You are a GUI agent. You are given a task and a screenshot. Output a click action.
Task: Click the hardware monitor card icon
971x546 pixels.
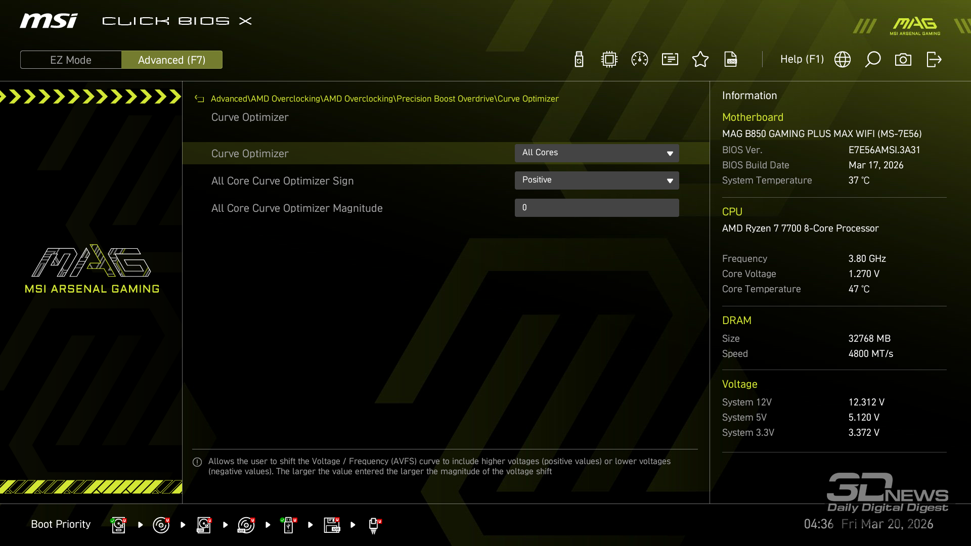point(670,60)
